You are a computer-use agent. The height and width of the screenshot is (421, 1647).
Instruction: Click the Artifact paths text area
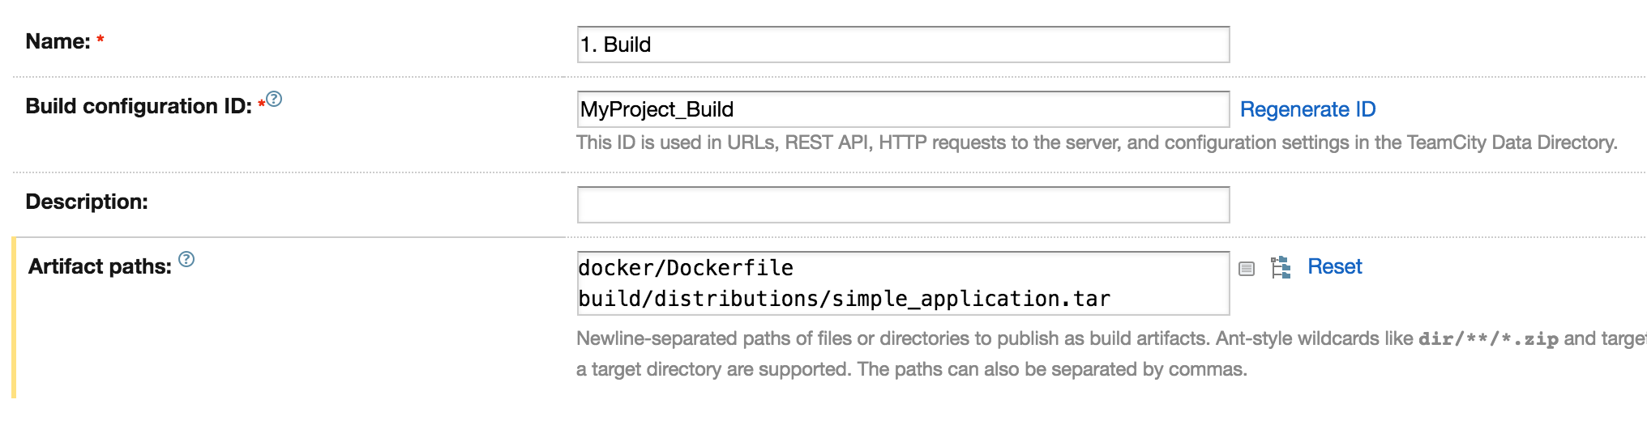(903, 283)
